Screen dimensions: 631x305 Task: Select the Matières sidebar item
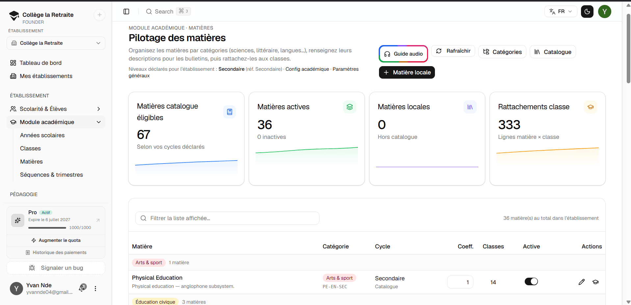pos(31,162)
